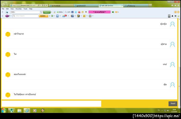This screenshot has height=119, width=181.
Task: Open the YouTube toolbar icon
Action: (79, 12)
